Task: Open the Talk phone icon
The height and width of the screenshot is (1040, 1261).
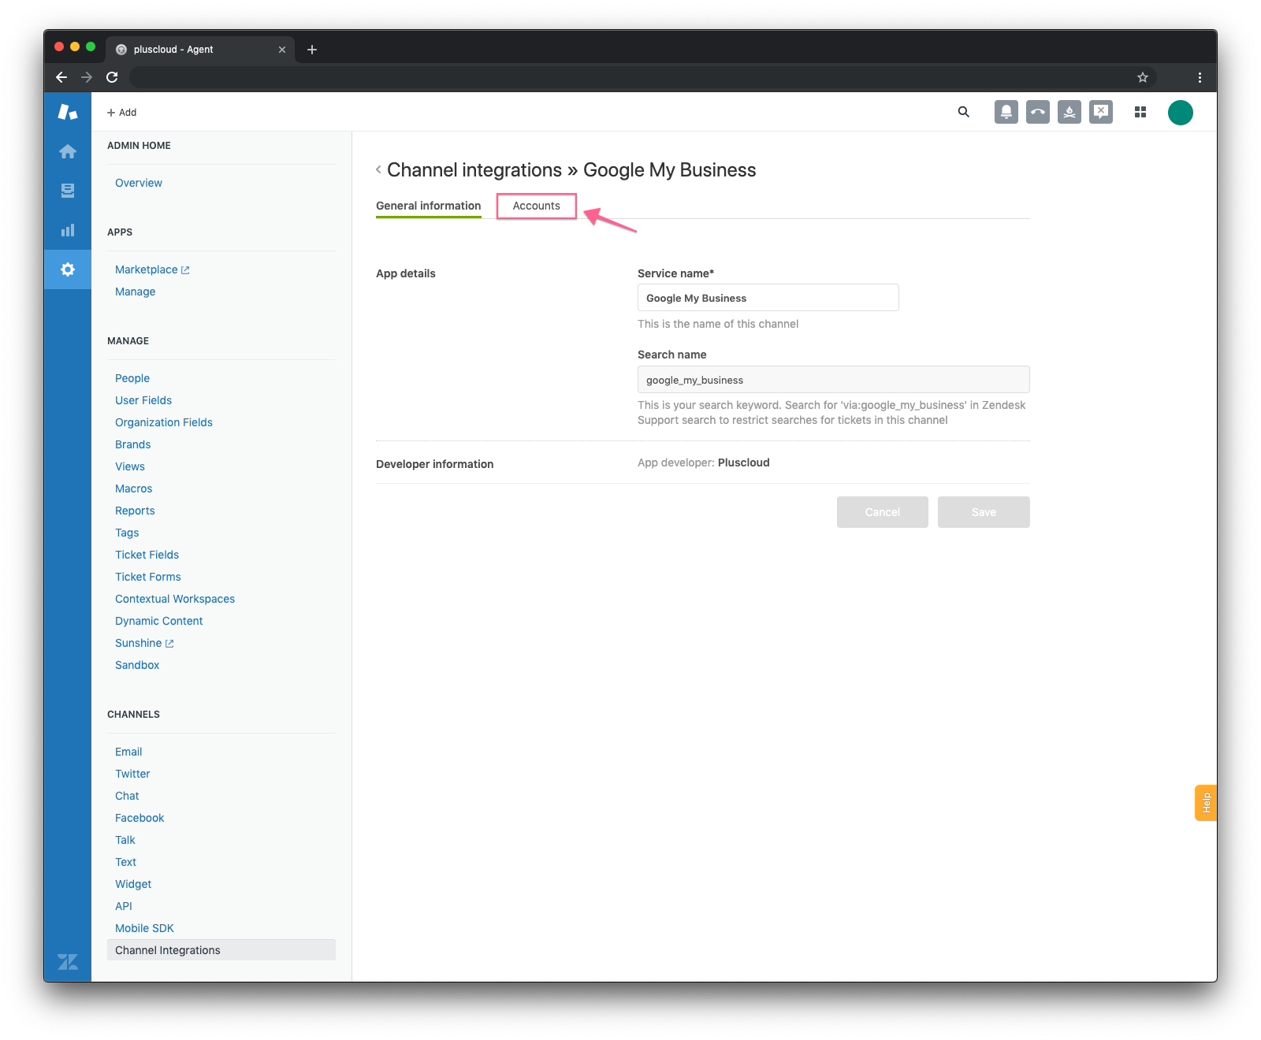Action: (1038, 112)
